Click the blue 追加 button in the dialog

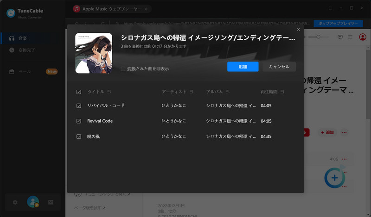[243, 67]
